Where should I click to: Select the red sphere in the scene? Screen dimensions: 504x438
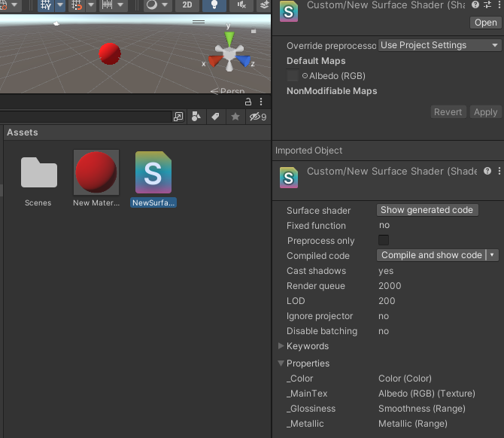pyautogui.click(x=110, y=53)
